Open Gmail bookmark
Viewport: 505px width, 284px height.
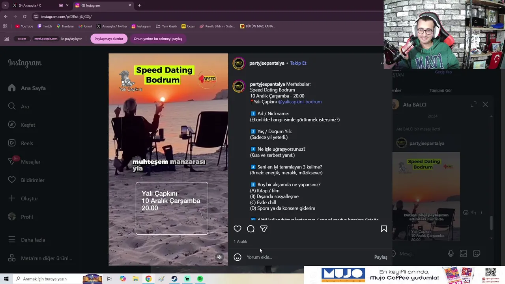click(x=85, y=26)
